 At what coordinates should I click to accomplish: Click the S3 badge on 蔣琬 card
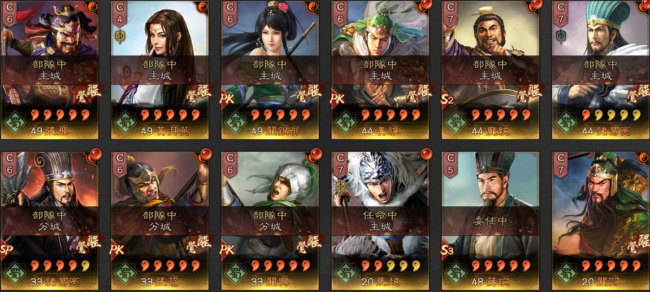point(448,251)
